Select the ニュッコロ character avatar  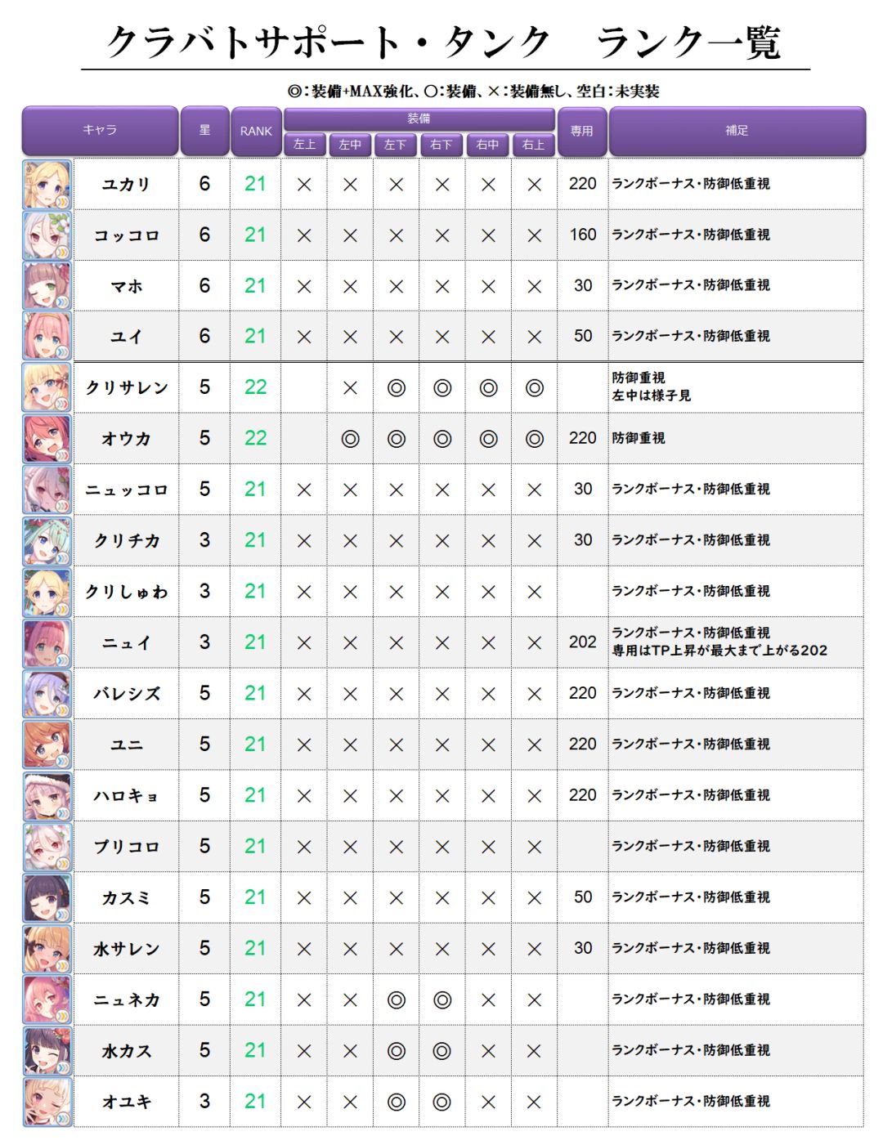47,490
